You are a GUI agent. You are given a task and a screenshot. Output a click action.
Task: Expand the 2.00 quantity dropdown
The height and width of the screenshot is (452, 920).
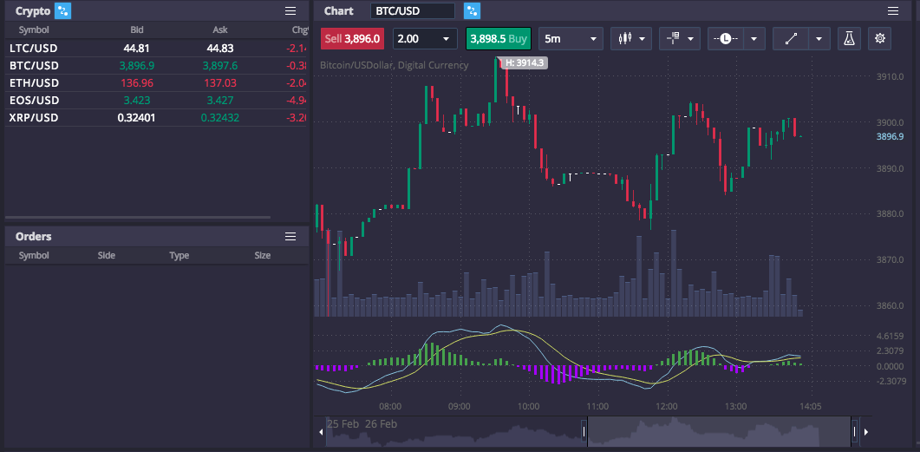[425, 39]
